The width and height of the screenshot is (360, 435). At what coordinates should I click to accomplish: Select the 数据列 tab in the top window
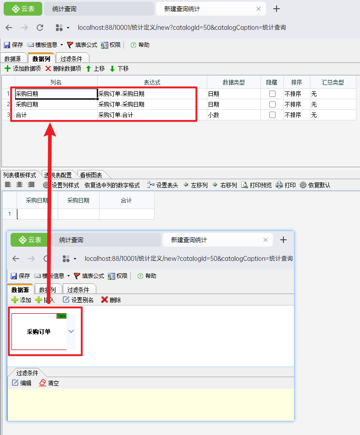41,58
